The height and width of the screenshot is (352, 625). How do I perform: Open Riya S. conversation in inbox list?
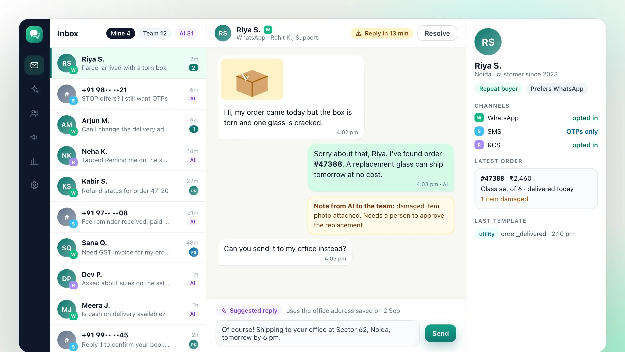click(x=128, y=63)
